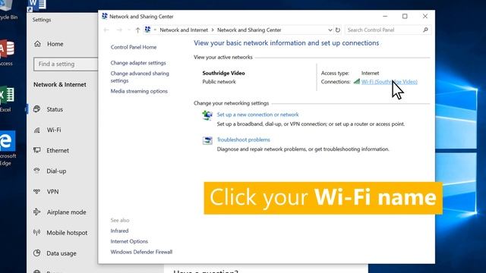Click the new connection setup icon

[x=207, y=115]
